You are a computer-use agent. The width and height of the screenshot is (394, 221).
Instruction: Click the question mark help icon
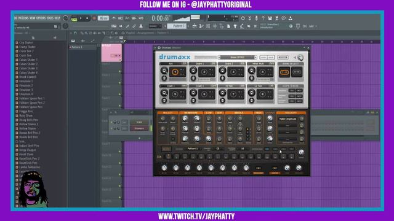coord(263,18)
